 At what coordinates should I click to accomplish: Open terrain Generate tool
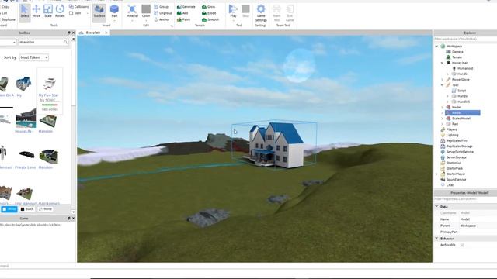(x=186, y=7)
